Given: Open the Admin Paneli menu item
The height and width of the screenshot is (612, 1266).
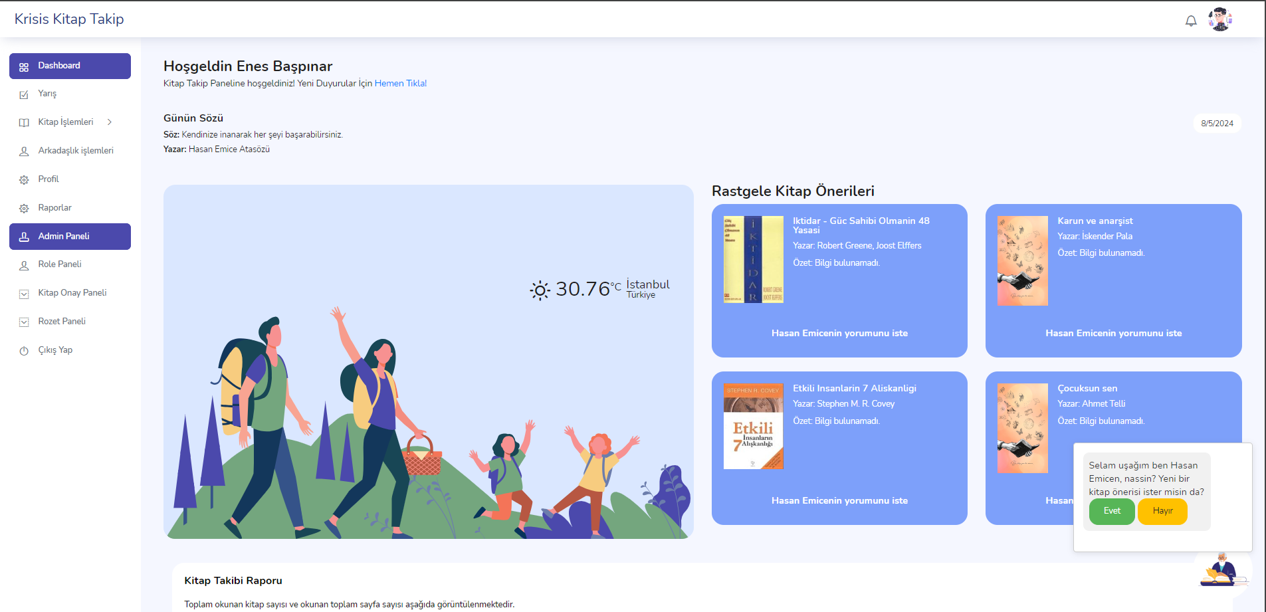Looking at the screenshot, I should coord(70,237).
